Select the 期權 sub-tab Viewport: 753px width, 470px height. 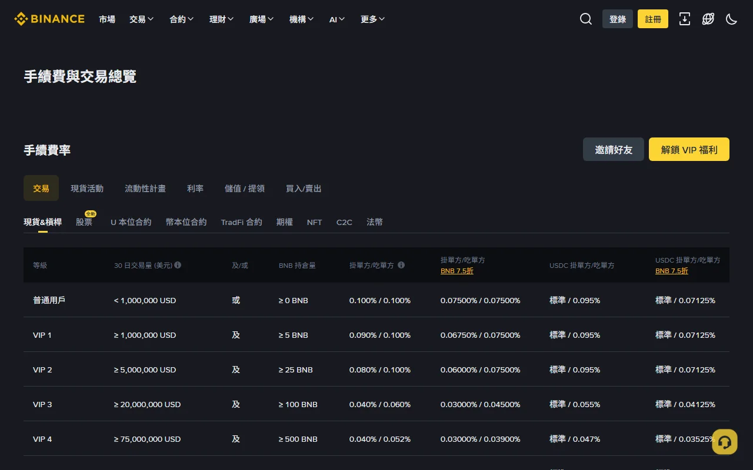click(x=285, y=221)
